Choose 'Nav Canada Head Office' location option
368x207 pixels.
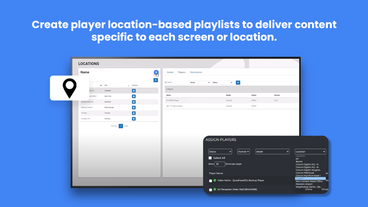[x=310, y=181]
